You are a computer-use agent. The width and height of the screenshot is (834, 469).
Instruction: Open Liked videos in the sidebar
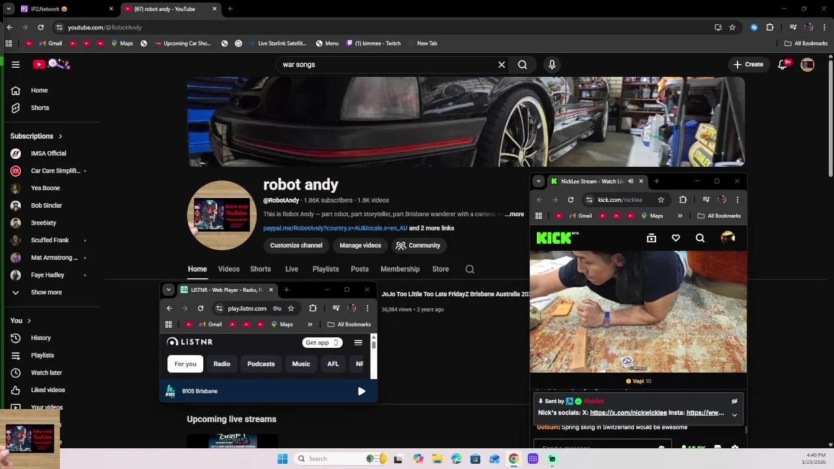pos(48,390)
